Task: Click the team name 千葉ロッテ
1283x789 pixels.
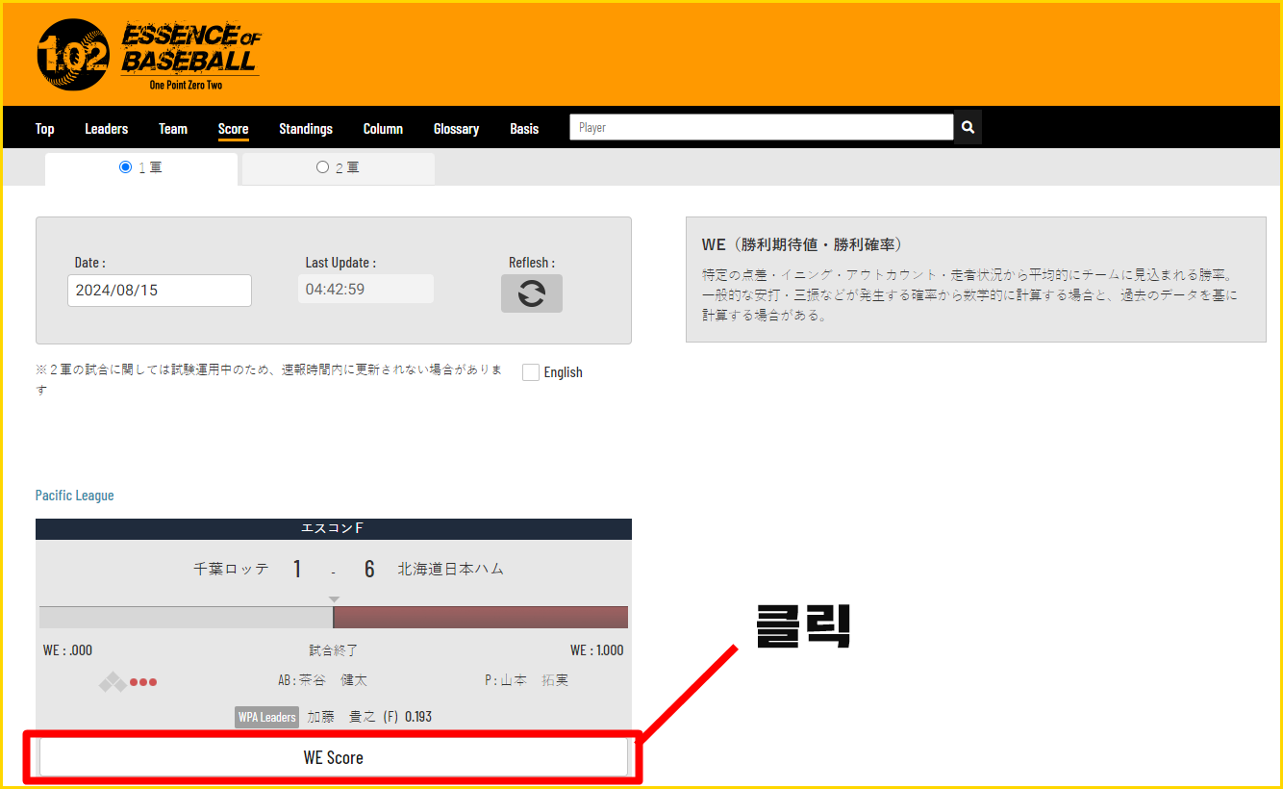Action: [232, 569]
